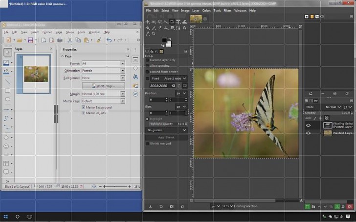
Task: Click the Insert Image... button
Action: coord(103,86)
